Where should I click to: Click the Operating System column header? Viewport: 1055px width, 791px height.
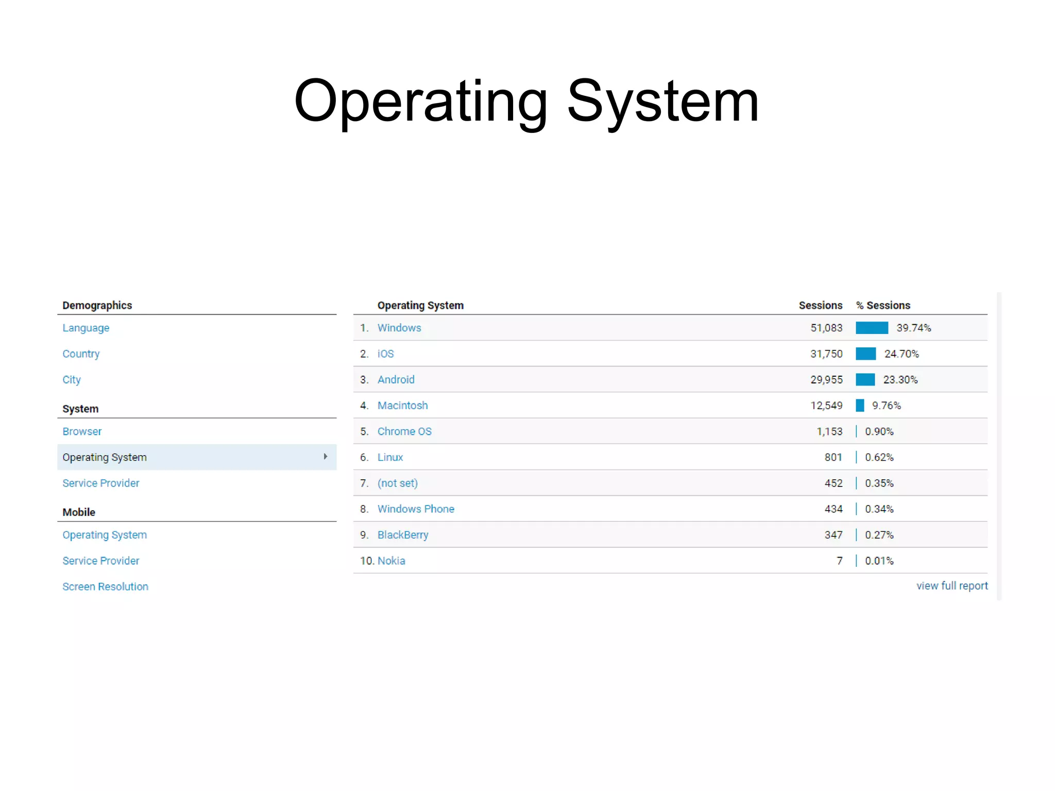(420, 305)
